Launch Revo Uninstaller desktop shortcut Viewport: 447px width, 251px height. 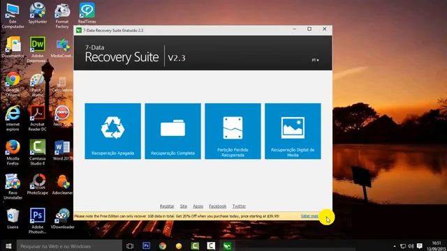[x=13, y=187]
